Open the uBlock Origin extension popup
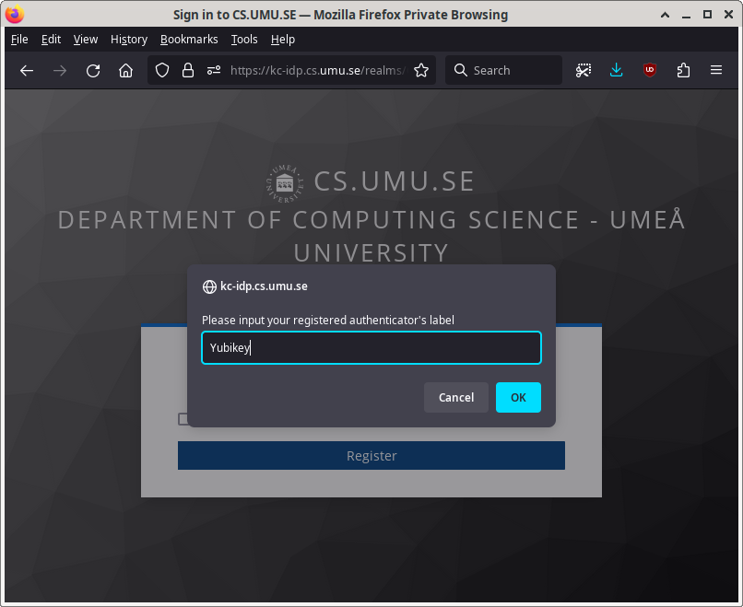 click(x=650, y=71)
